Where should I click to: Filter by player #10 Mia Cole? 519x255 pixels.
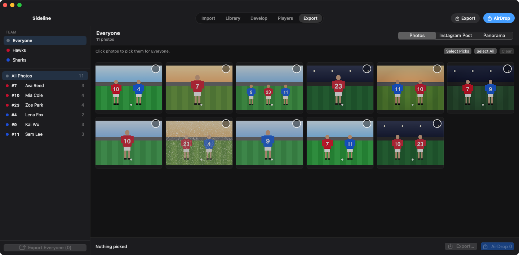point(45,95)
